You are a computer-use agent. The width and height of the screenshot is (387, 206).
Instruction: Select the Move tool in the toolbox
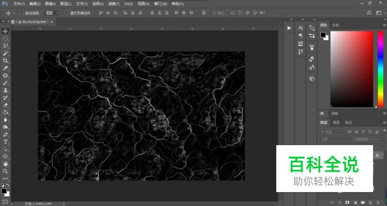[6, 31]
